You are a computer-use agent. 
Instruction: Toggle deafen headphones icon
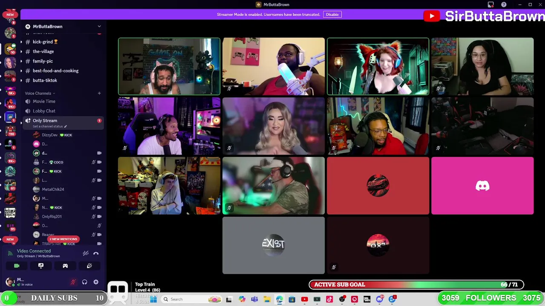85,282
